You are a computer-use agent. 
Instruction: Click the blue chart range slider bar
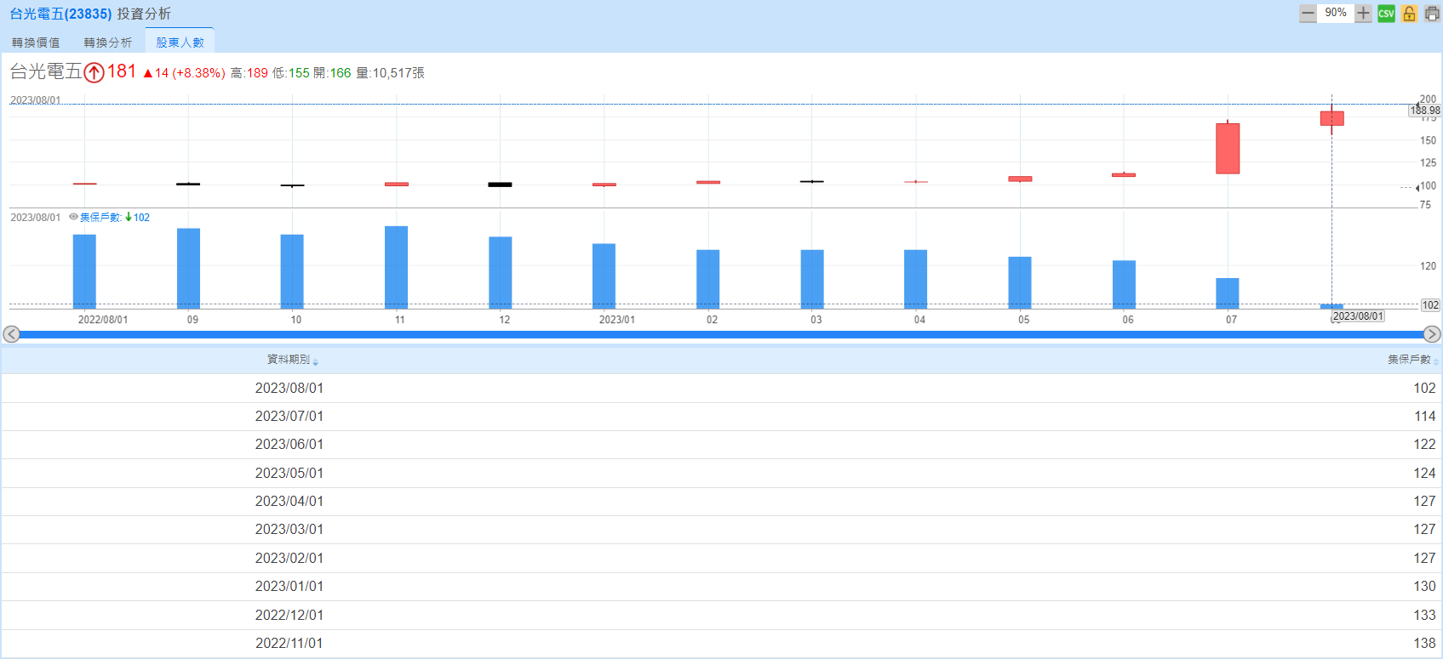click(721, 334)
